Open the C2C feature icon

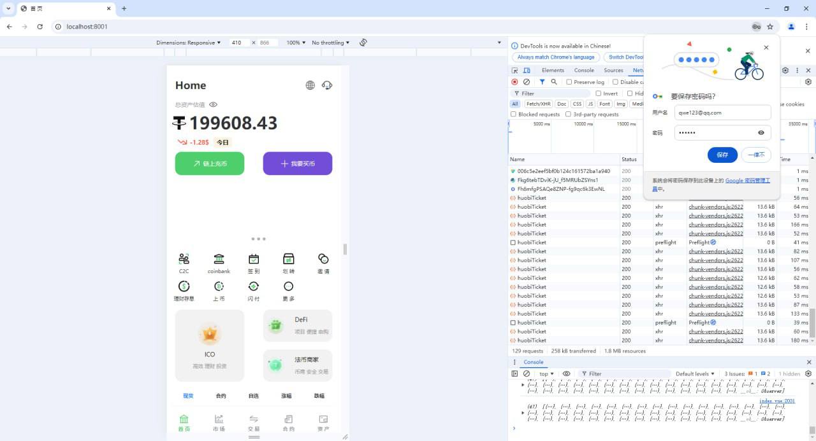(x=184, y=259)
